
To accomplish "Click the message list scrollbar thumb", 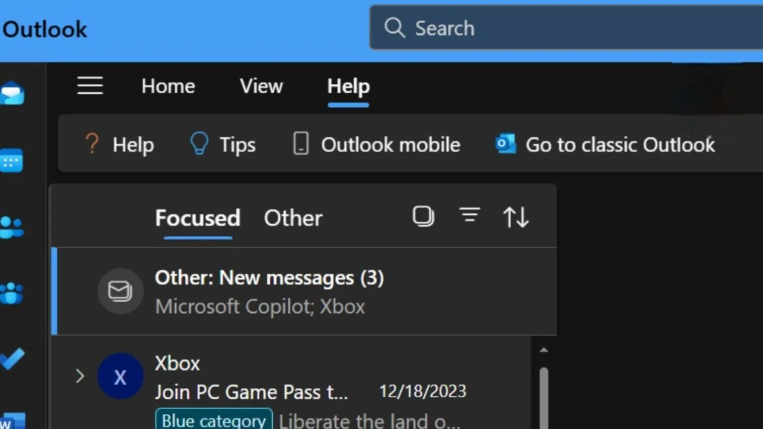I will tap(544, 398).
